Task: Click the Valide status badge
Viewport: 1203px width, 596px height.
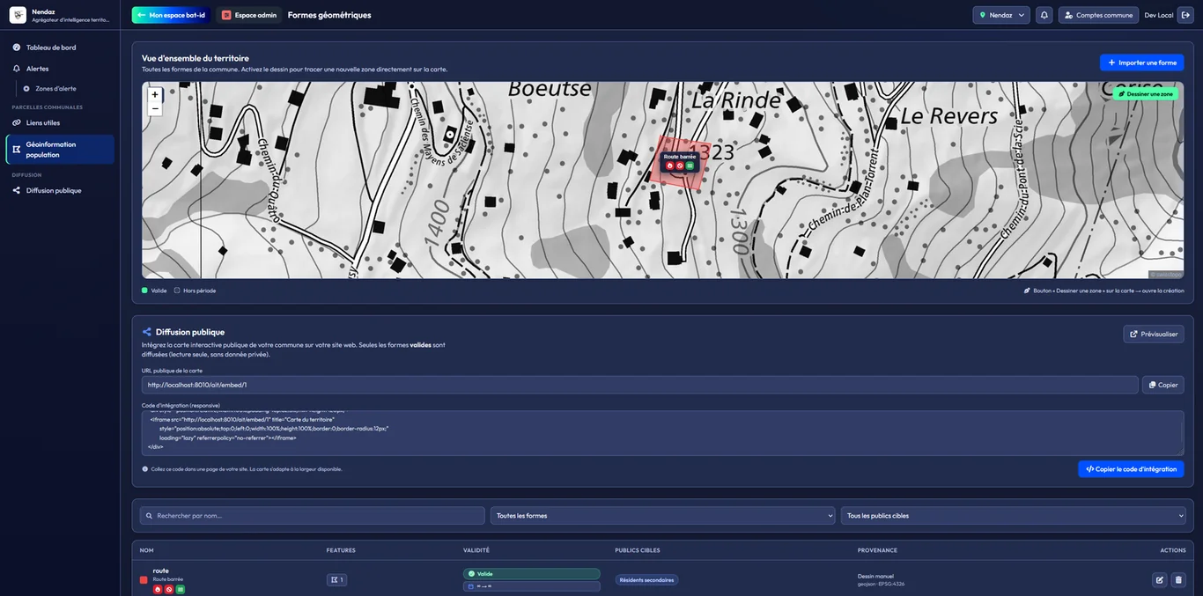Action: (532, 574)
